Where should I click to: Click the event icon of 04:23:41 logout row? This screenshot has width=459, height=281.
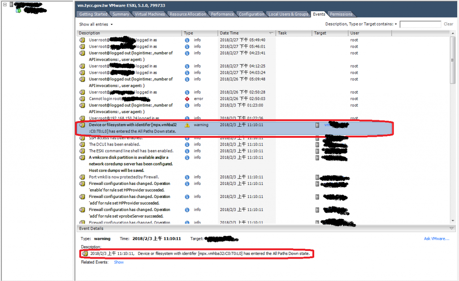(x=82, y=53)
